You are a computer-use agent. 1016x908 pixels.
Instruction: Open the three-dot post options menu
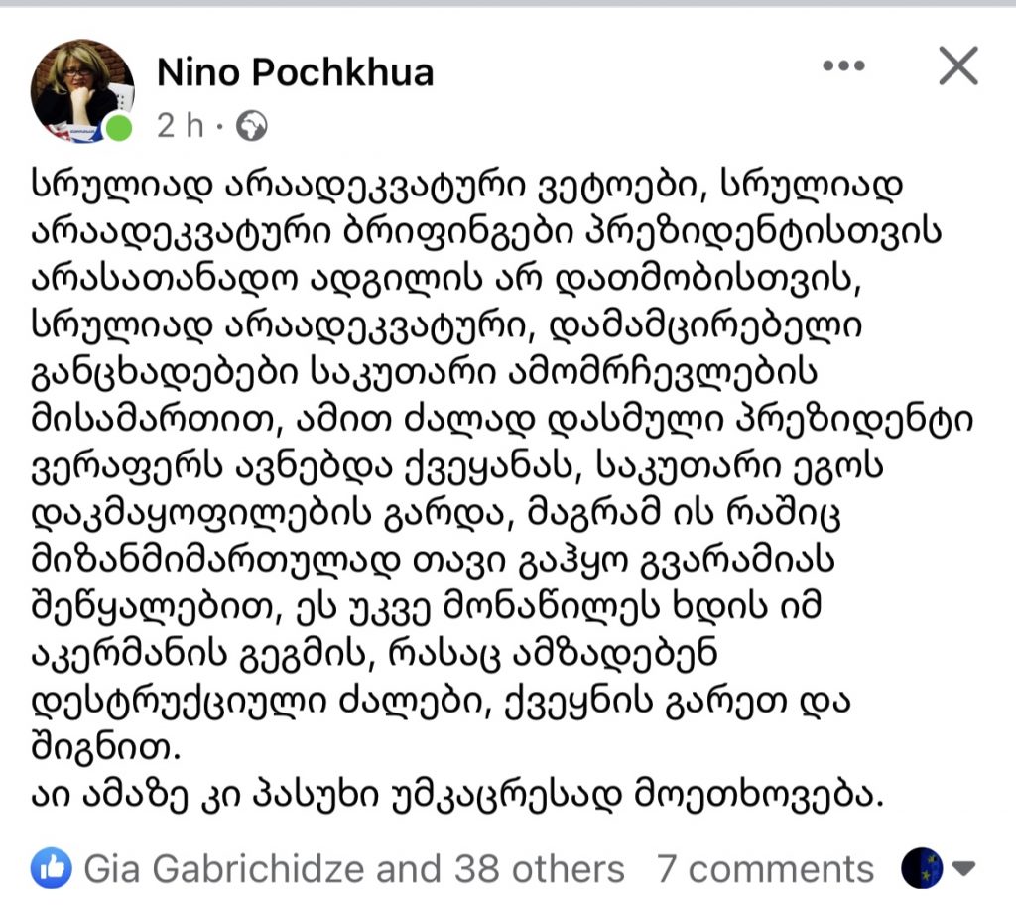tap(844, 66)
